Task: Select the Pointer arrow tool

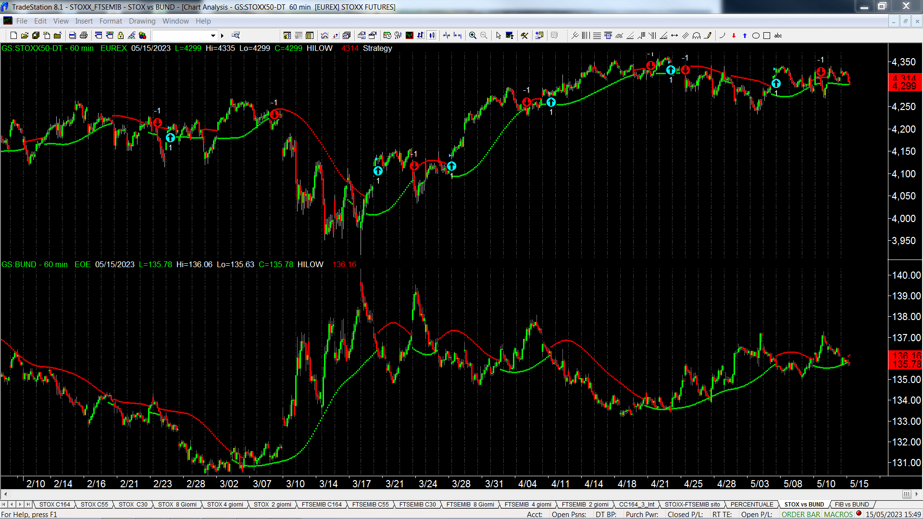Action: pos(499,36)
